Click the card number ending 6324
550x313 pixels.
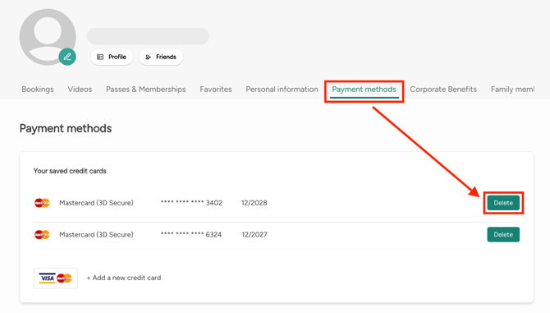click(x=191, y=234)
